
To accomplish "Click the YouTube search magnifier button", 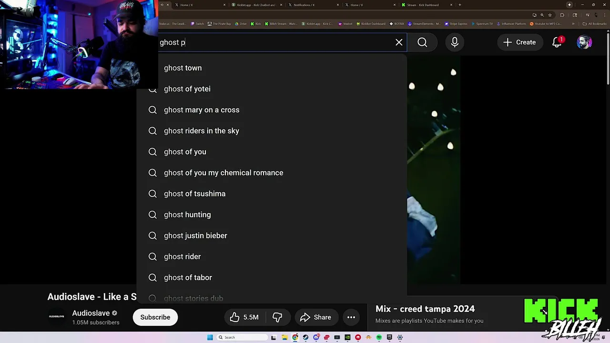I will tap(422, 42).
